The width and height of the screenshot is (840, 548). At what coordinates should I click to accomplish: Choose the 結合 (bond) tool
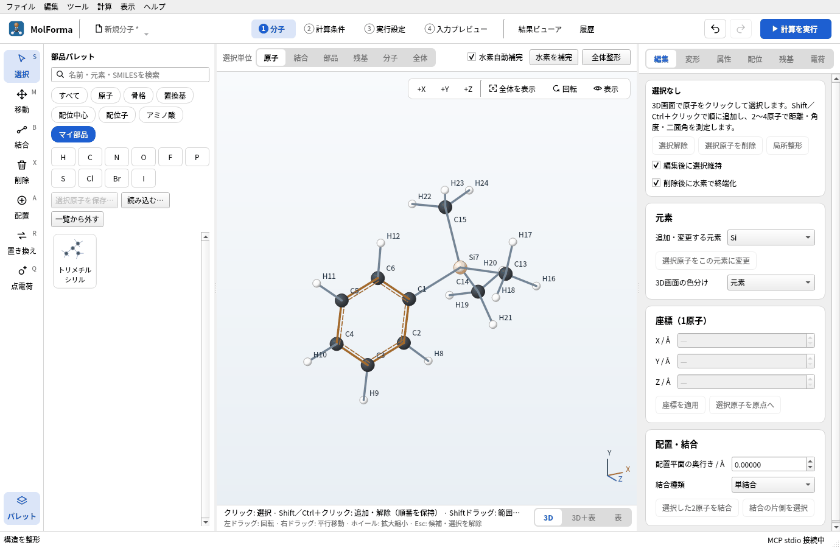point(22,136)
